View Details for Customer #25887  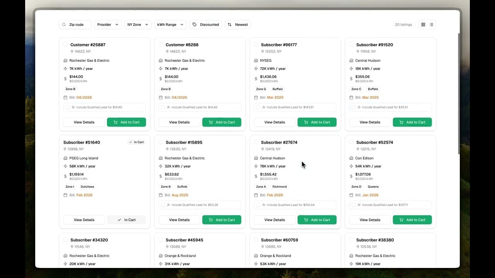[x=84, y=122]
